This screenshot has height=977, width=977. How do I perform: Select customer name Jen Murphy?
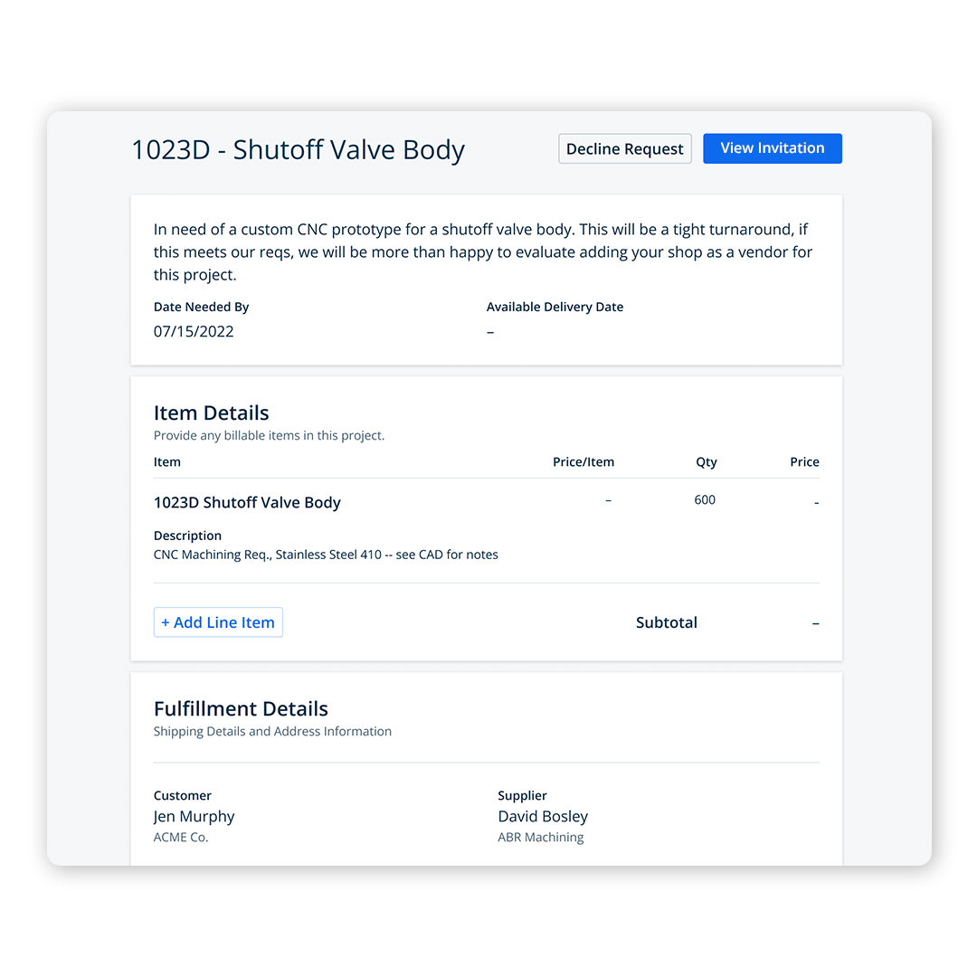pyautogui.click(x=194, y=817)
